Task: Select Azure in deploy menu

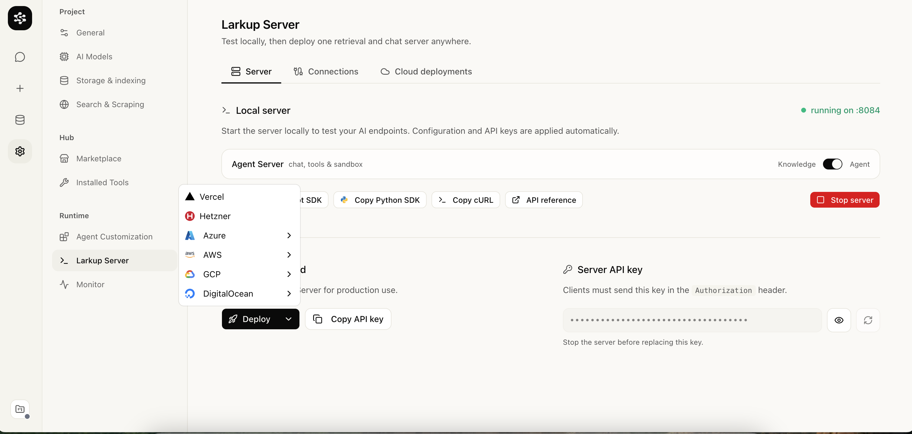Action: pos(239,235)
